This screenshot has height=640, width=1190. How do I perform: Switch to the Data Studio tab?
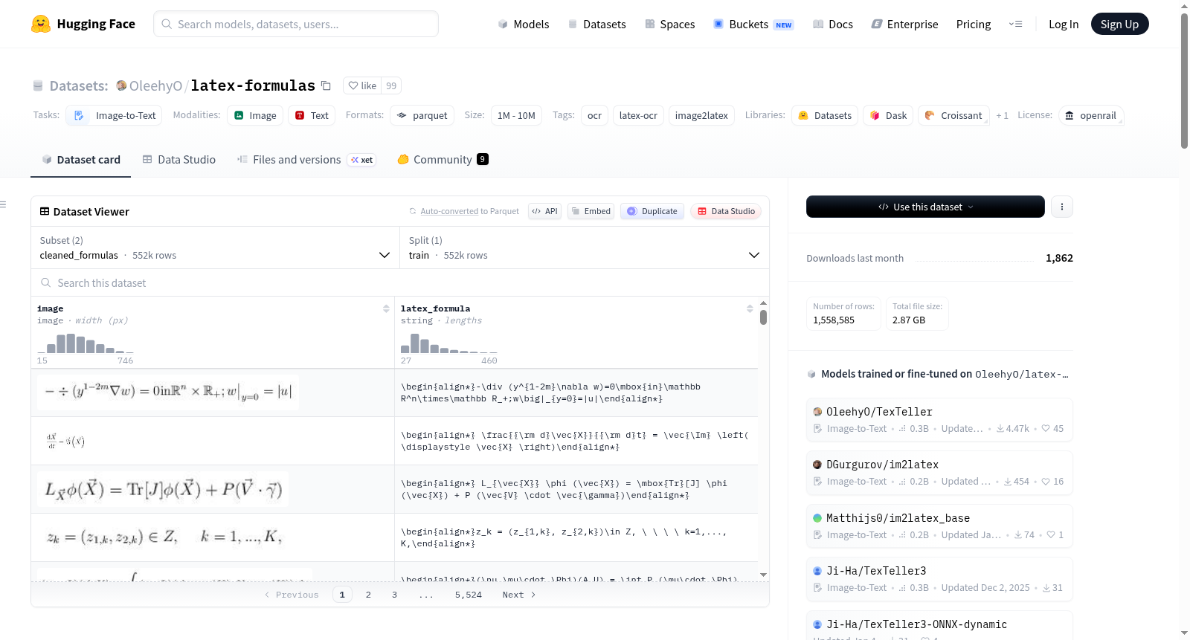(179, 160)
